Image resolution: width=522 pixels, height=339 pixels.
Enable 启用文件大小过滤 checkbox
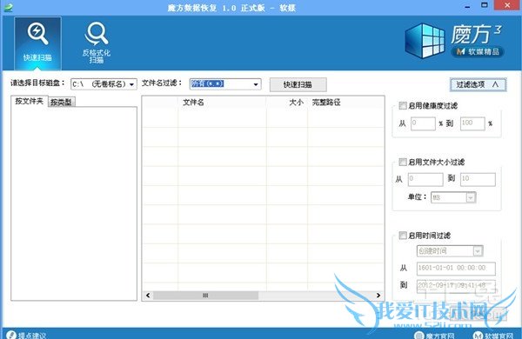click(x=403, y=162)
